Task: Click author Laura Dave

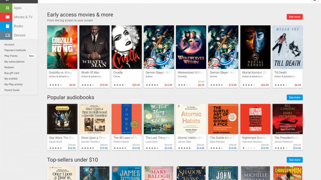Action: coord(152,142)
